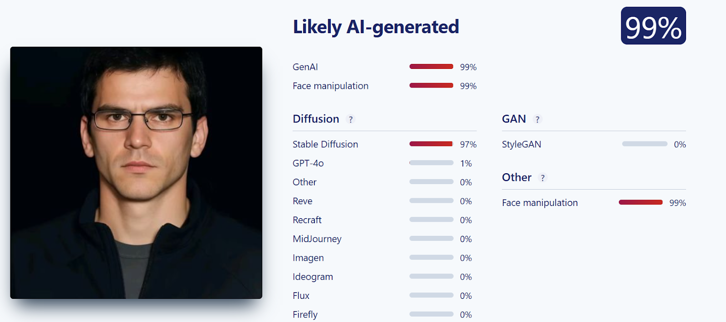The width and height of the screenshot is (726, 322).
Task: Click Face manipulation label under Other section
Action: pyautogui.click(x=540, y=203)
